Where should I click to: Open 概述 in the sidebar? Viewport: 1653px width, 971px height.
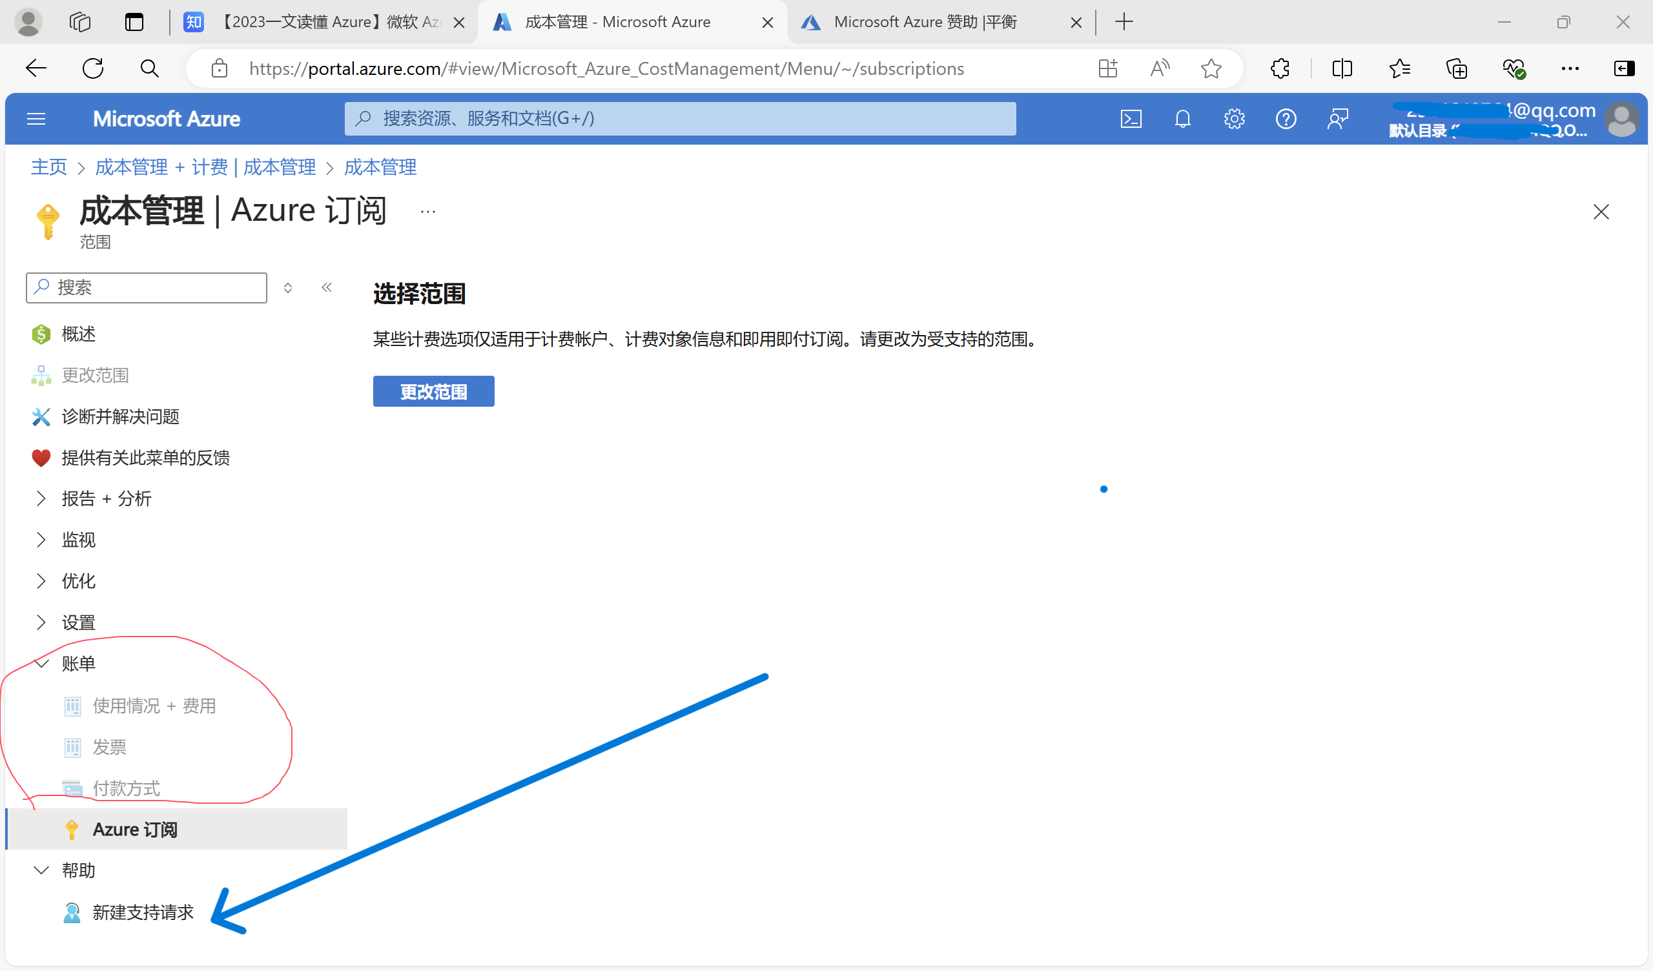tap(79, 334)
